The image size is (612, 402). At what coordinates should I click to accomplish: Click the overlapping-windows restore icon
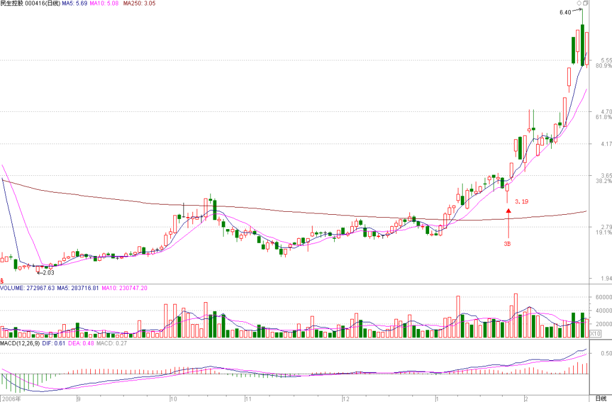[586, 3]
